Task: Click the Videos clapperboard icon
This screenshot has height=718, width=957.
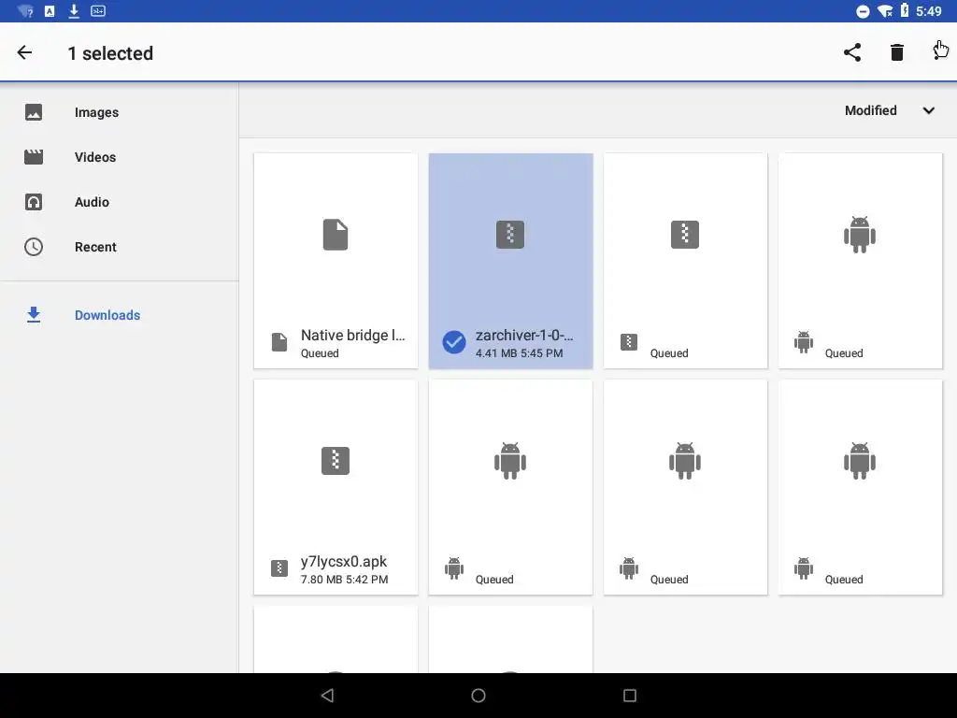Action: 34,157
